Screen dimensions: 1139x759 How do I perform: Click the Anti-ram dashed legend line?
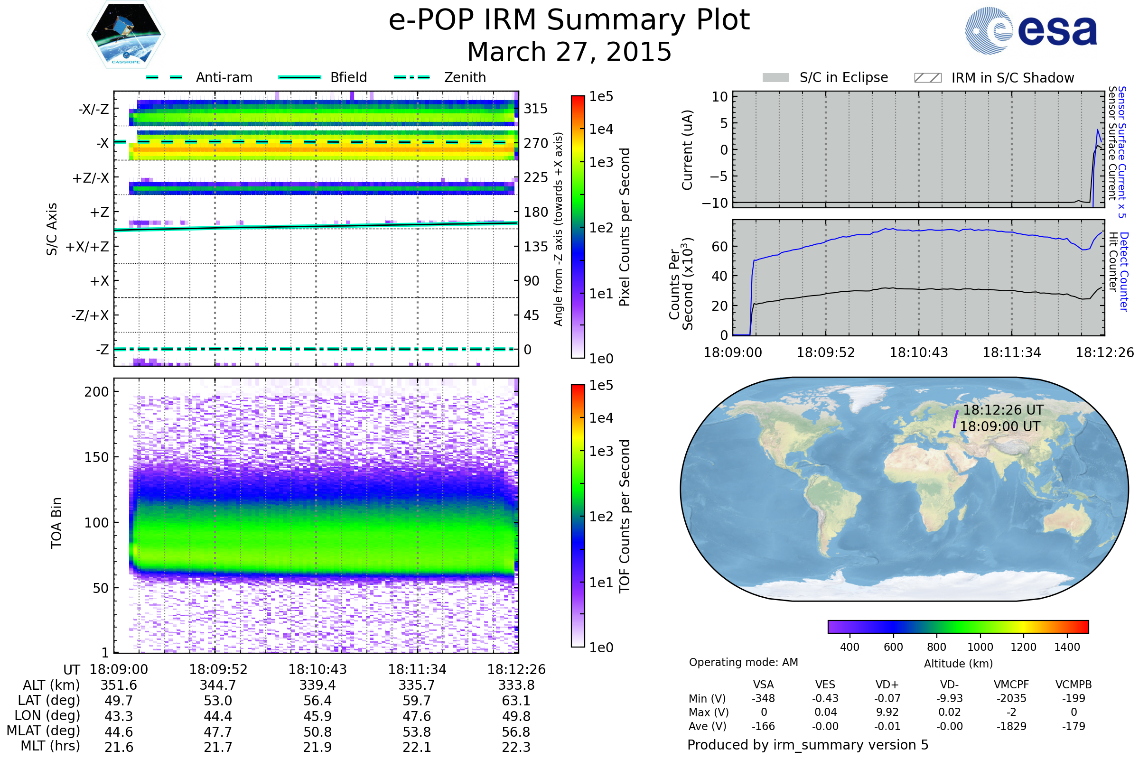click(164, 77)
